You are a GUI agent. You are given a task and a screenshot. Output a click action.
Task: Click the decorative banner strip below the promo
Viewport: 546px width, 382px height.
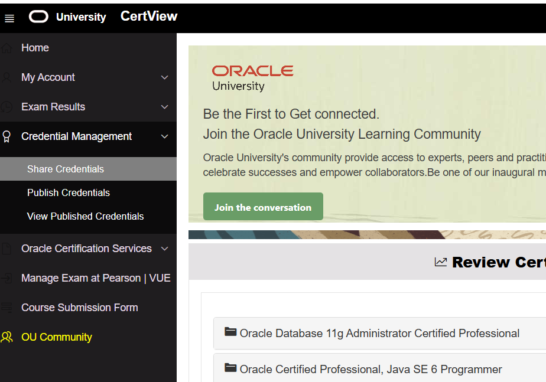(x=367, y=234)
